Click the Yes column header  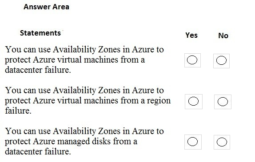click(x=191, y=35)
